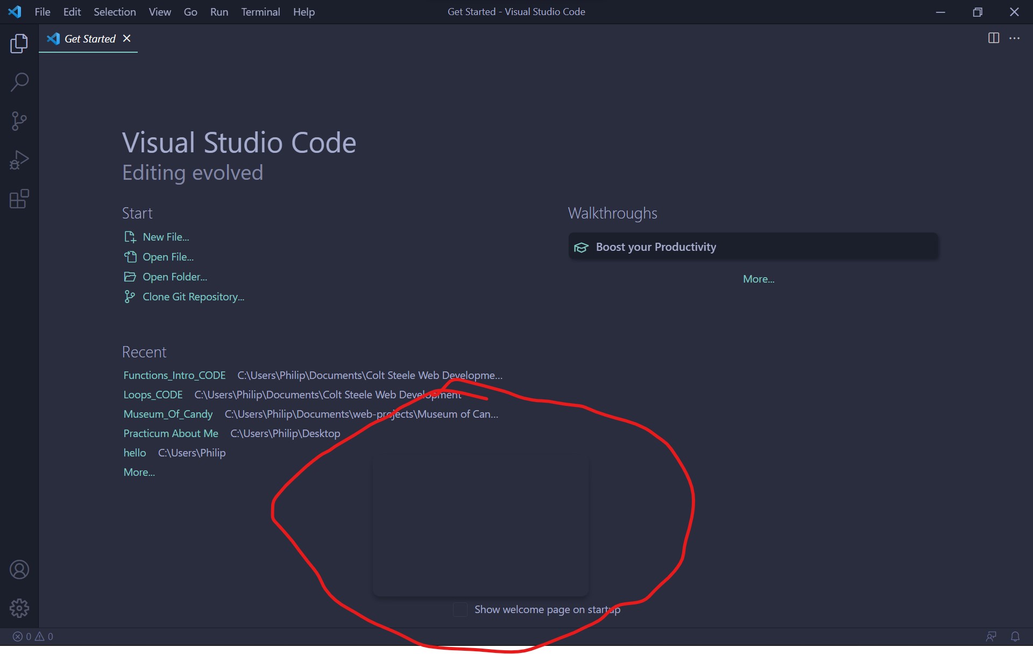The width and height of the screenshot is (1033, 654).
Task: Open the editor More Actions menu
Action: tap(1016, 38)
